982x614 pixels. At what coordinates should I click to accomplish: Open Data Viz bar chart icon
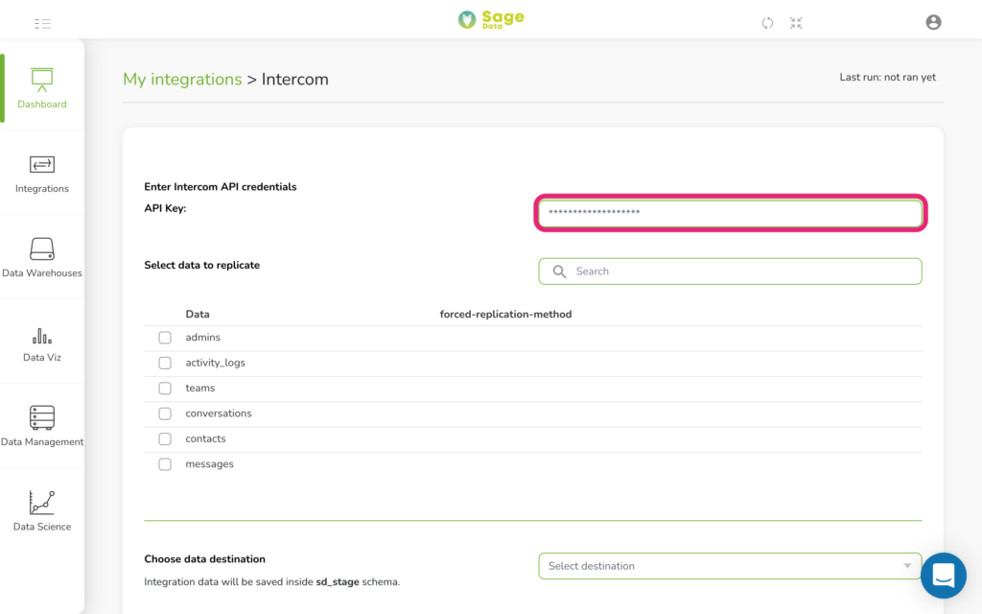pyautogui.click(x=42, y=336)
